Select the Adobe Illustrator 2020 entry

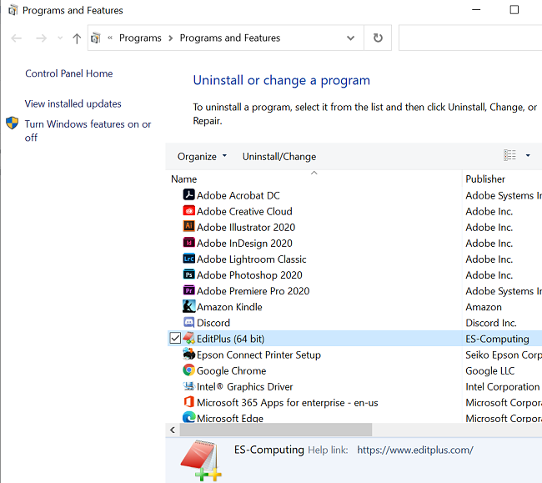point(246,227)
